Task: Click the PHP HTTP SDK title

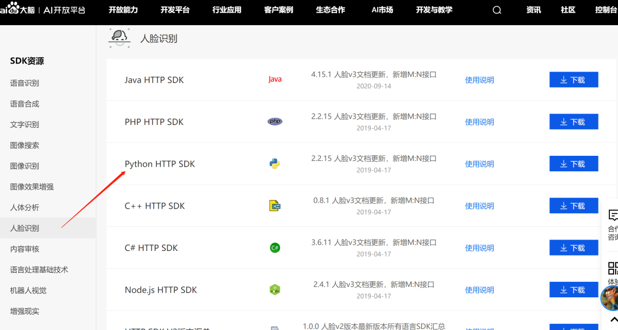Action: pos(154,122)
